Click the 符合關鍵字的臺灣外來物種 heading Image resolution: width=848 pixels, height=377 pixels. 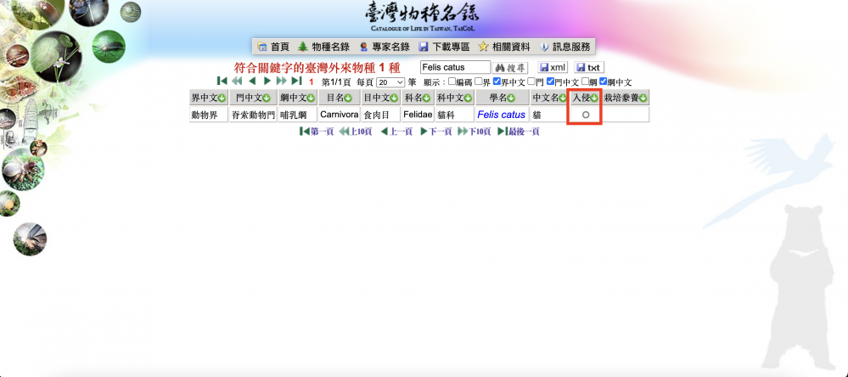pos(317,68)
